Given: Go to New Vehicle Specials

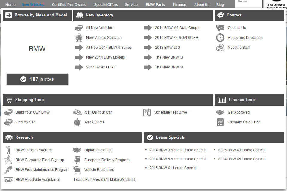Looking at the screenshot, I should tap(104, 38).
